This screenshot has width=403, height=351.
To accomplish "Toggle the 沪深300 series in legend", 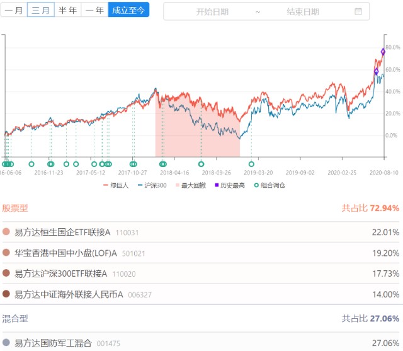I will click(x=152, y=185).
